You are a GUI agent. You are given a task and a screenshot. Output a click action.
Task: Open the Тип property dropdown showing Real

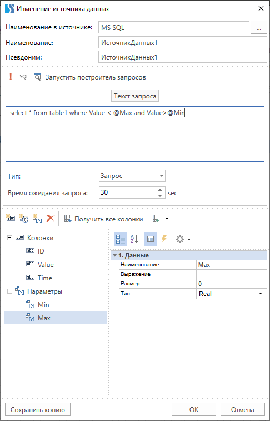pyautogui.click(x=261, y=294)
